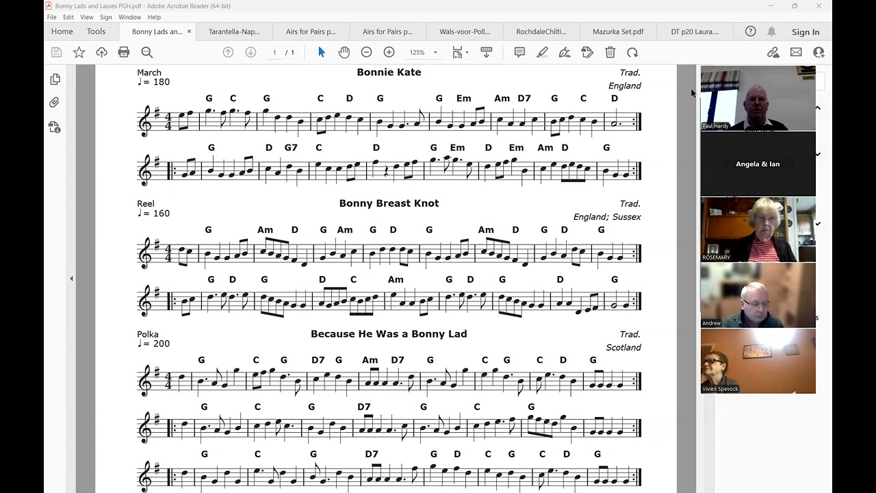
Task: Go to the previous page arrow
Action: [x=229, y=52]
